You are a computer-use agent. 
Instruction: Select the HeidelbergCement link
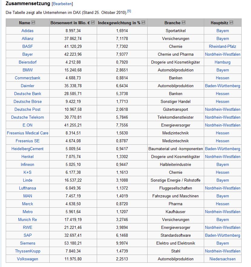(x=28, y=149)
